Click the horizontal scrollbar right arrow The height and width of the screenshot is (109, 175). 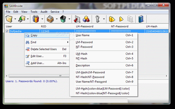167,76
